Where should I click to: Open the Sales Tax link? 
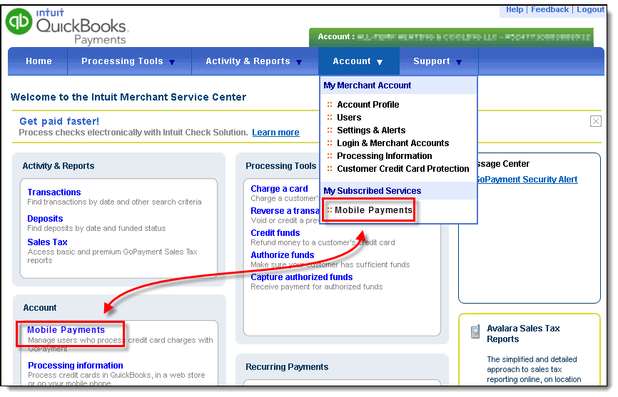pyautogui.click(x=47, y=242)
